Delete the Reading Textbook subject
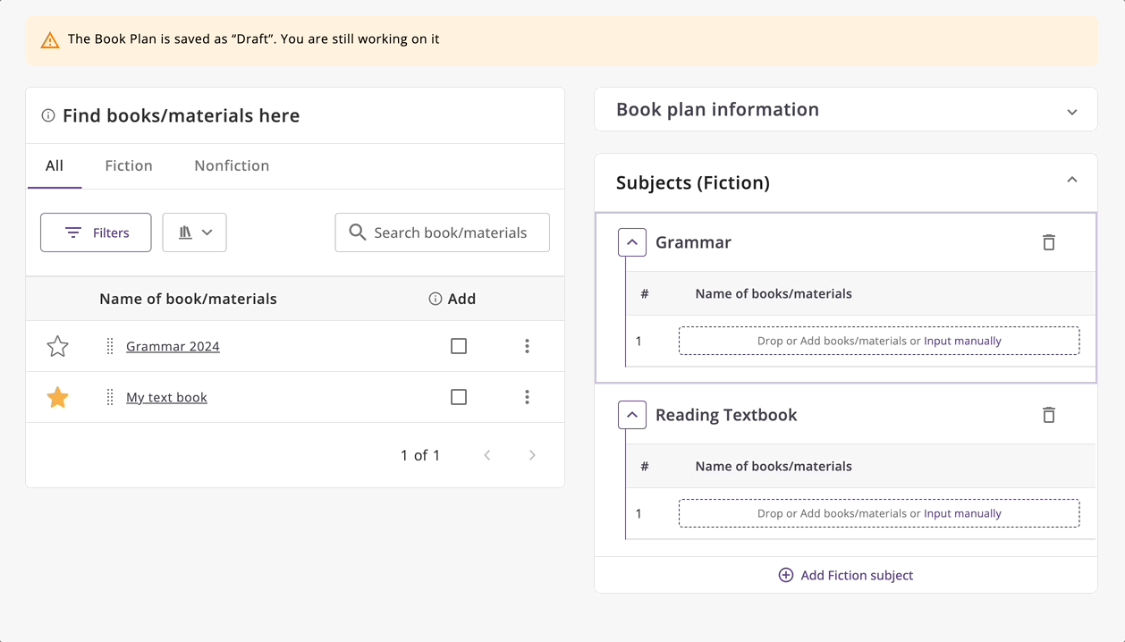 click(1048, 415)
